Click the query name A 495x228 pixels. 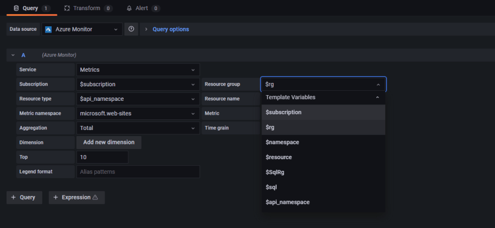click(24, 55)
